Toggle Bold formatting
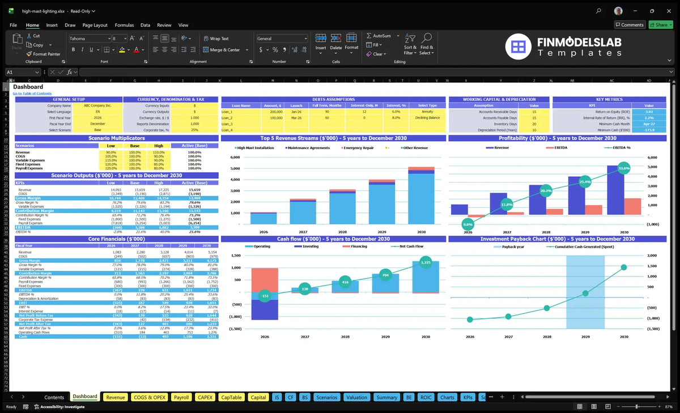Image resolution: width=680 pixels, height=413 pixels. [x=74, y=50]
